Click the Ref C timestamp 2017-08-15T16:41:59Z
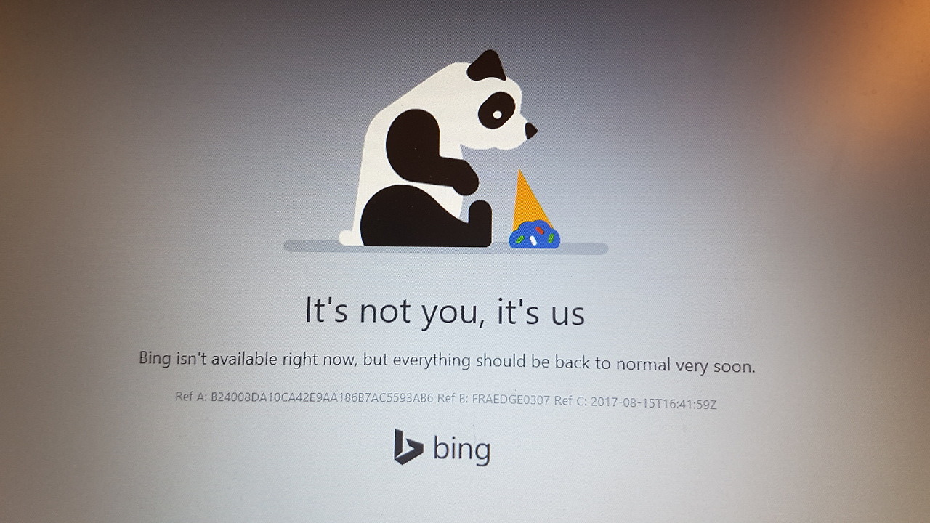The image size is (930, 523). click(654, 402)
